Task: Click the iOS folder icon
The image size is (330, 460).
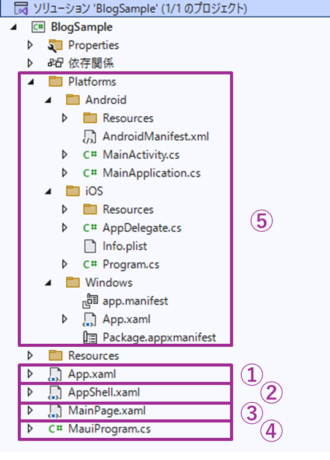Action: 72,191
